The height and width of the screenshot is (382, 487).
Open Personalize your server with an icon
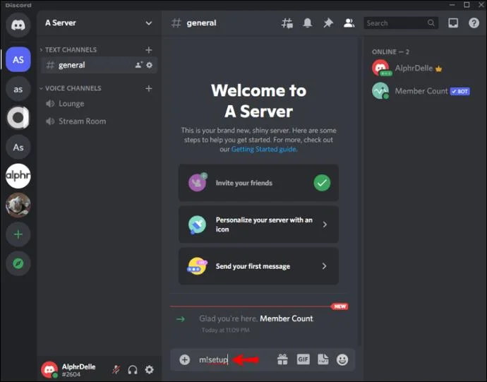[x=258, y=225]
